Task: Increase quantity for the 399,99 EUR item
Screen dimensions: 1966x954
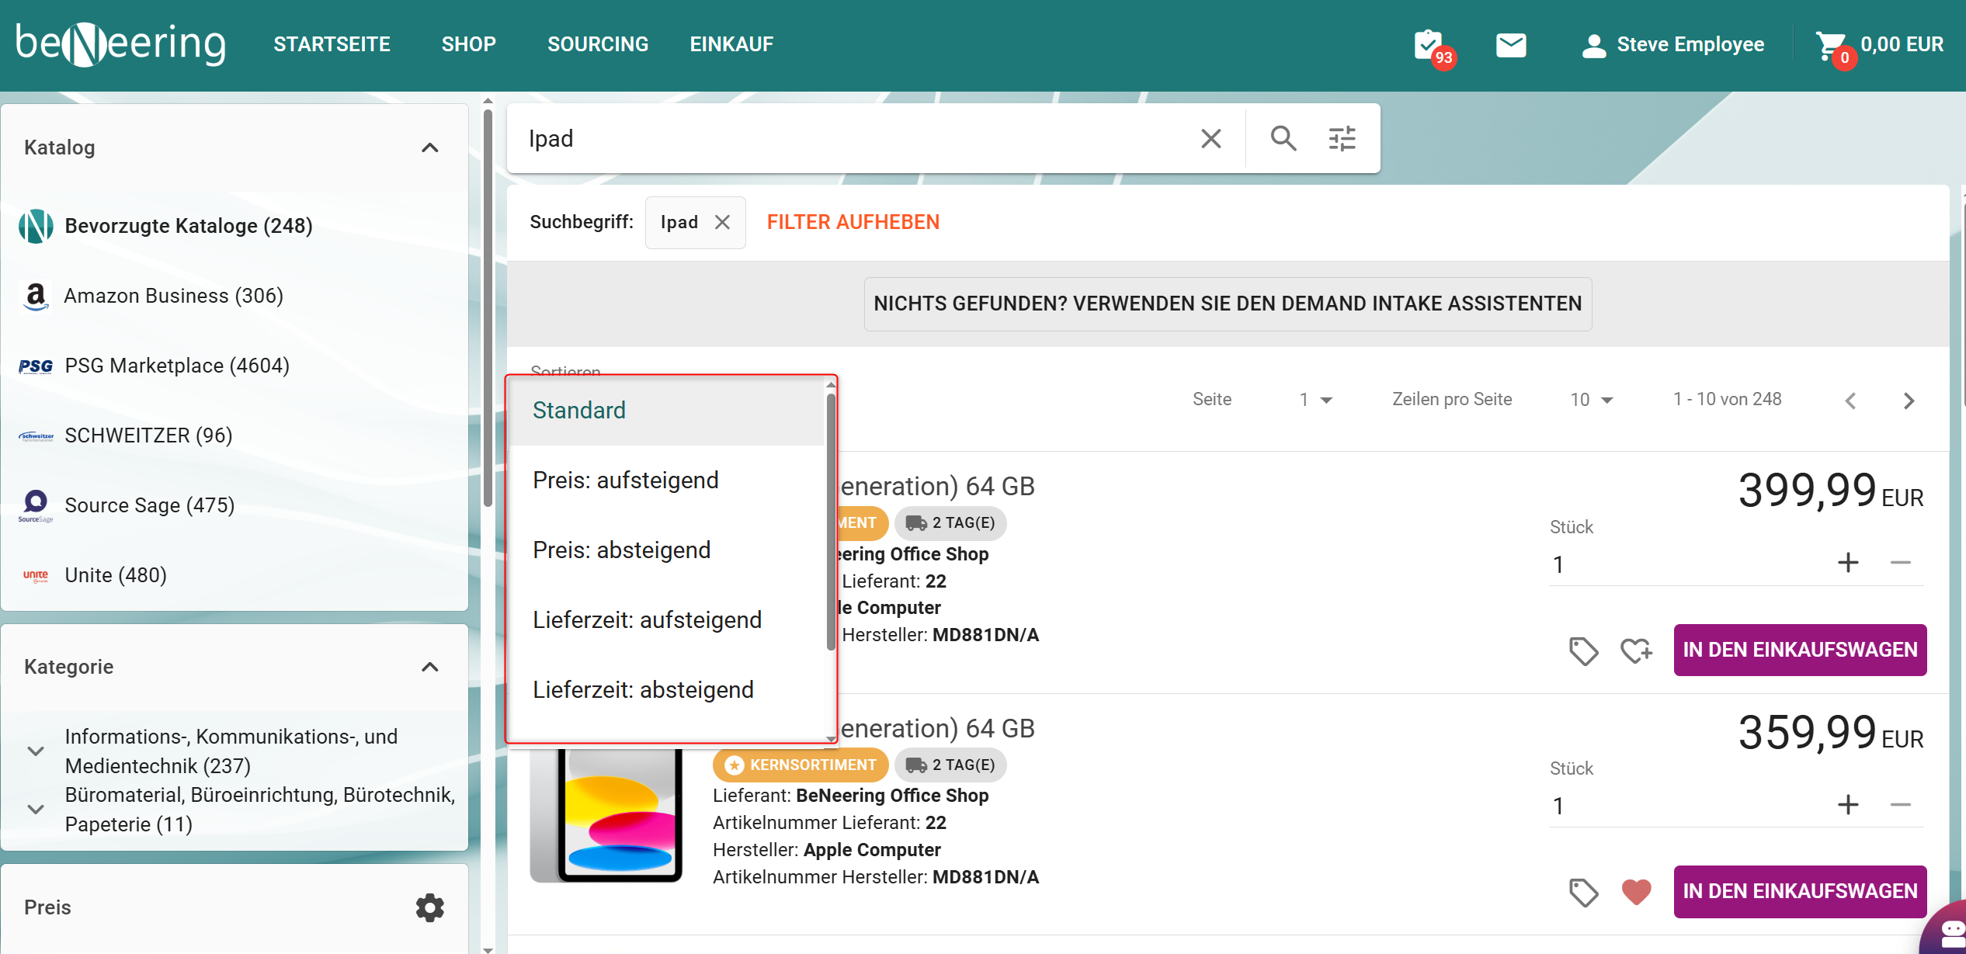Action: point(1848,562)
